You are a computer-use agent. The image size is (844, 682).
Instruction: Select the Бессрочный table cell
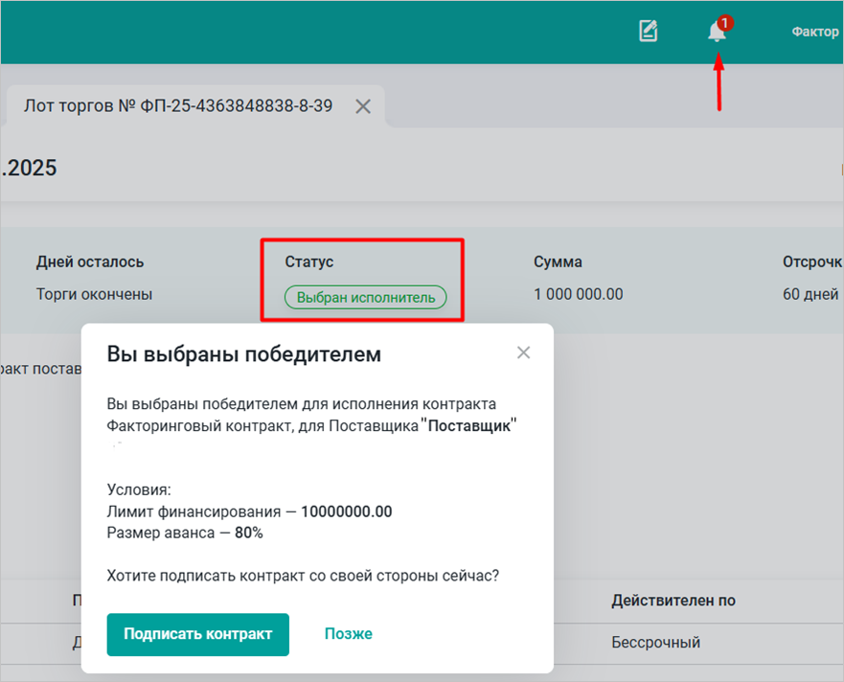655,642
